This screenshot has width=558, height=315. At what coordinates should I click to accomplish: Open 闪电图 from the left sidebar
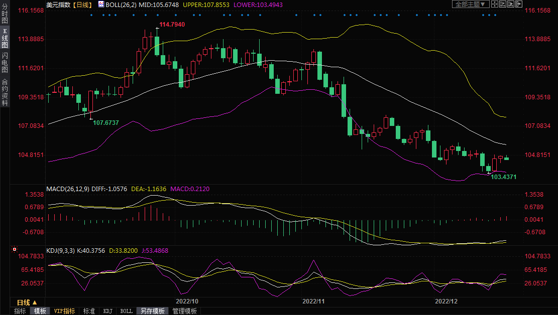point(5,63)
